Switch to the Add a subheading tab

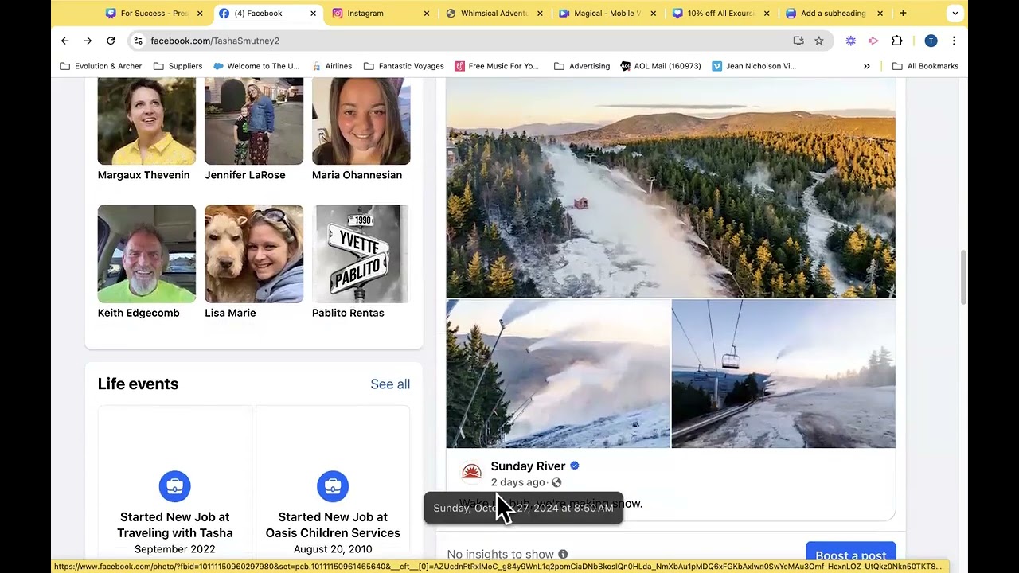click(835, 13)
